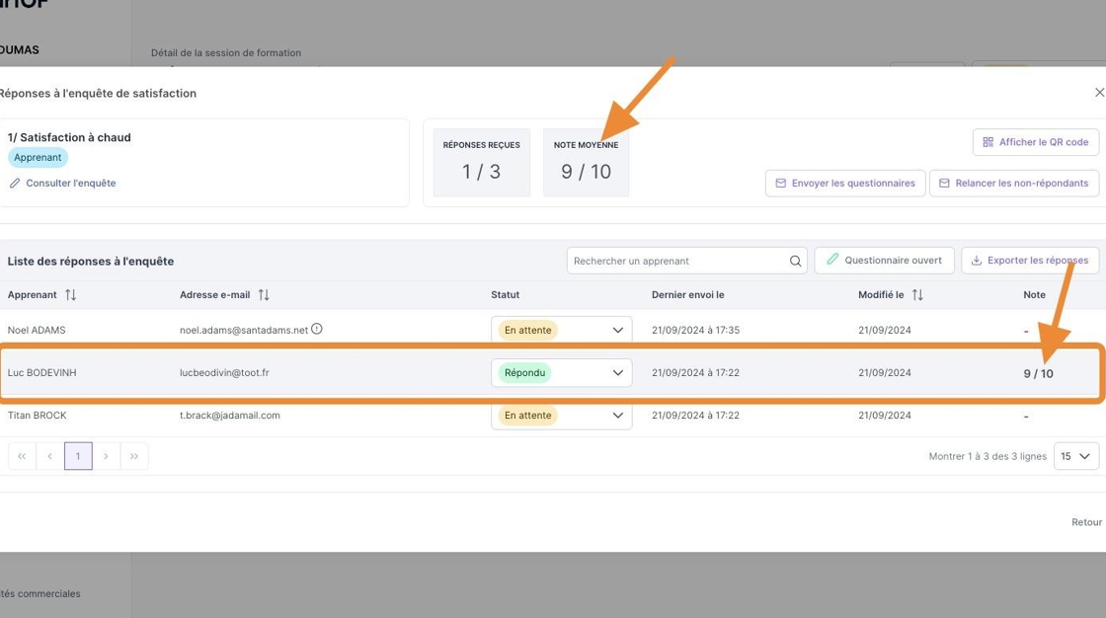Select page 1 in pagination
This screenshot has width=1106, height=618.
point(78,456)
